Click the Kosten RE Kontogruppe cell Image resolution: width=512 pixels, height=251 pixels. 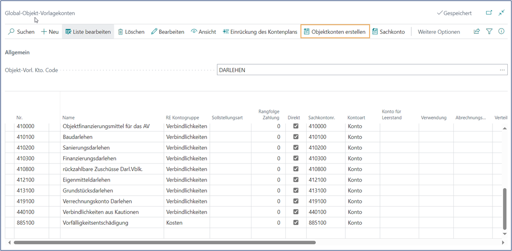(187, 222)
